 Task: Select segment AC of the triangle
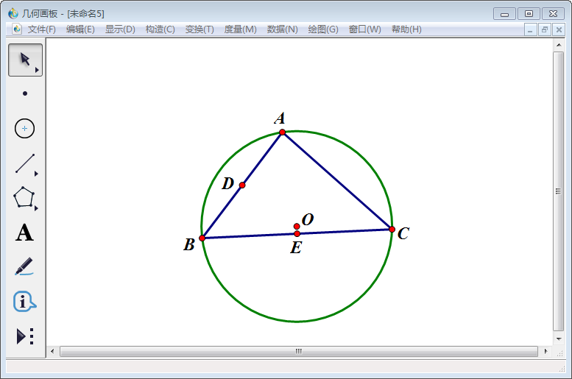click(x=337, y=181)
